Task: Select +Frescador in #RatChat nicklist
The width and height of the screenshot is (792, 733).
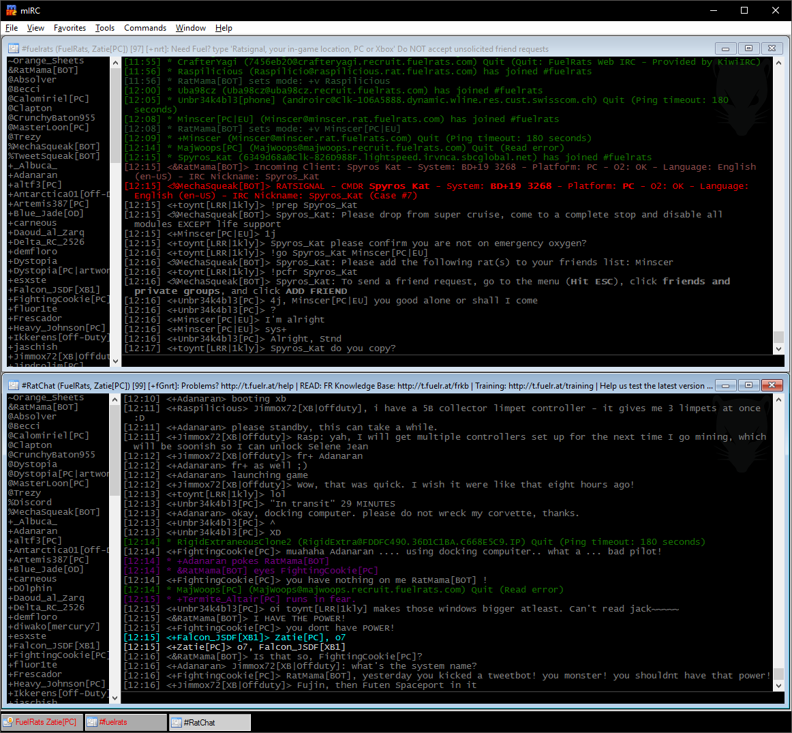Action: click(x=35, y=674)
